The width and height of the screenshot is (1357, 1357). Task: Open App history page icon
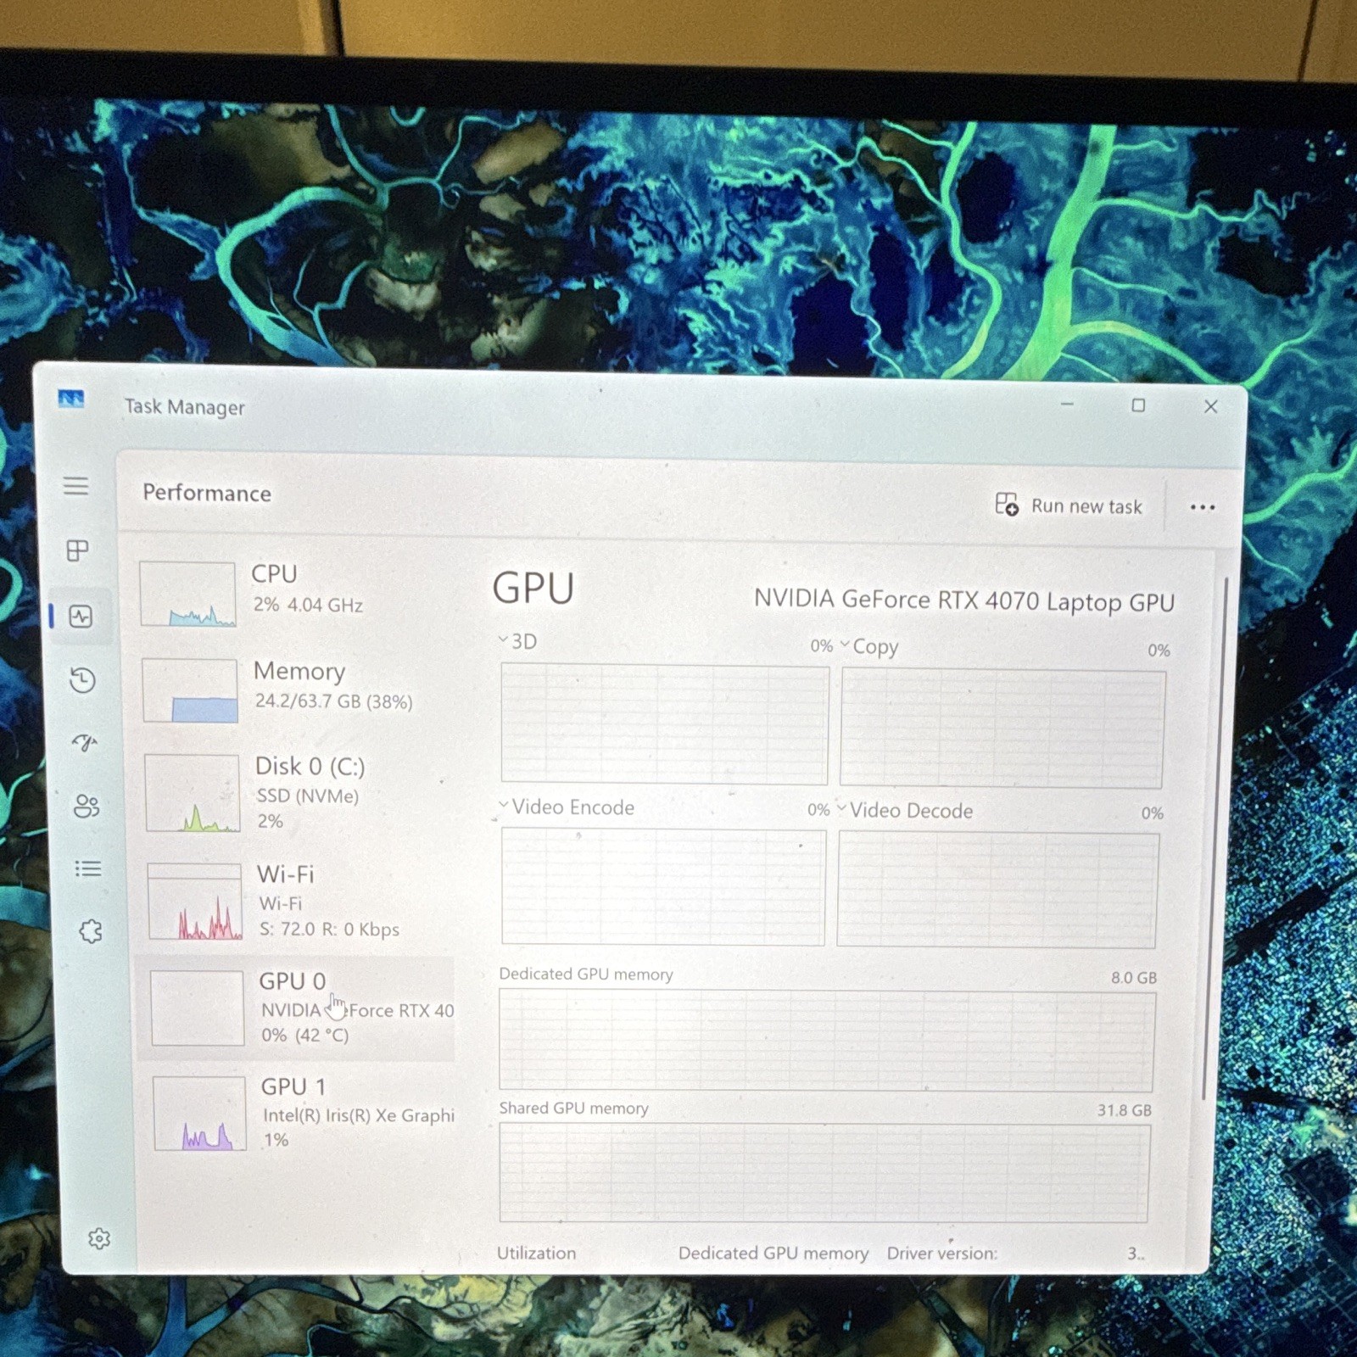(82, 680)
